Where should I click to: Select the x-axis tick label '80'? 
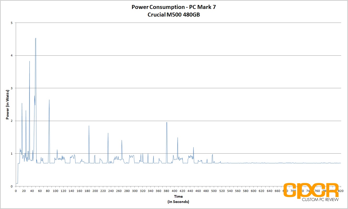[x=48, y=191]
